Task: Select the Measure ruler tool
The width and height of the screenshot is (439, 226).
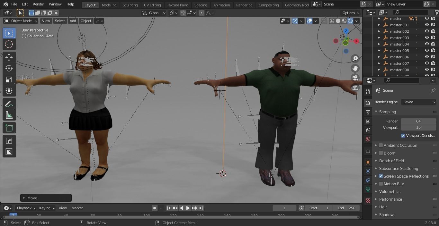Action: click(9, 115)
